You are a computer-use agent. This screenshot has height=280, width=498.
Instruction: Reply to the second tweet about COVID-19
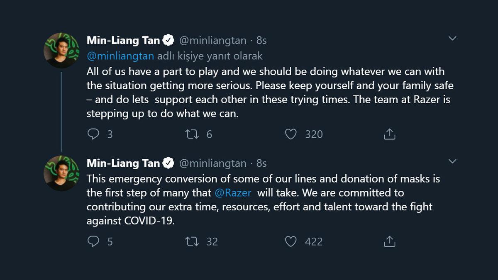[93, 241]
